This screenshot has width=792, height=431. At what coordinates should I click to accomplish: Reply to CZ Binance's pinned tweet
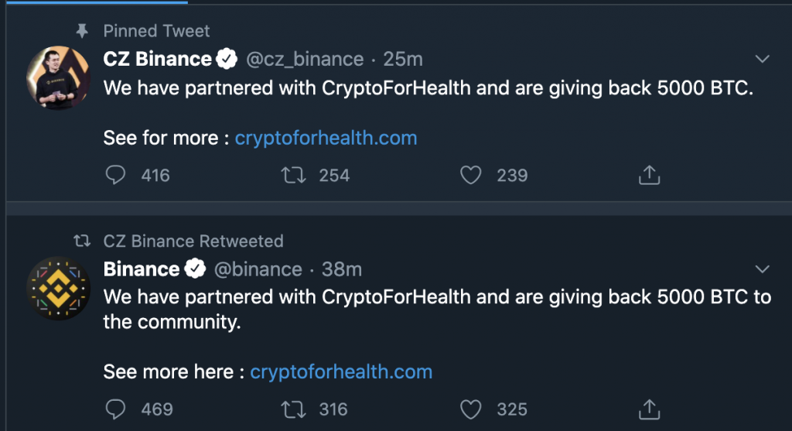click(x=115, y=176)
